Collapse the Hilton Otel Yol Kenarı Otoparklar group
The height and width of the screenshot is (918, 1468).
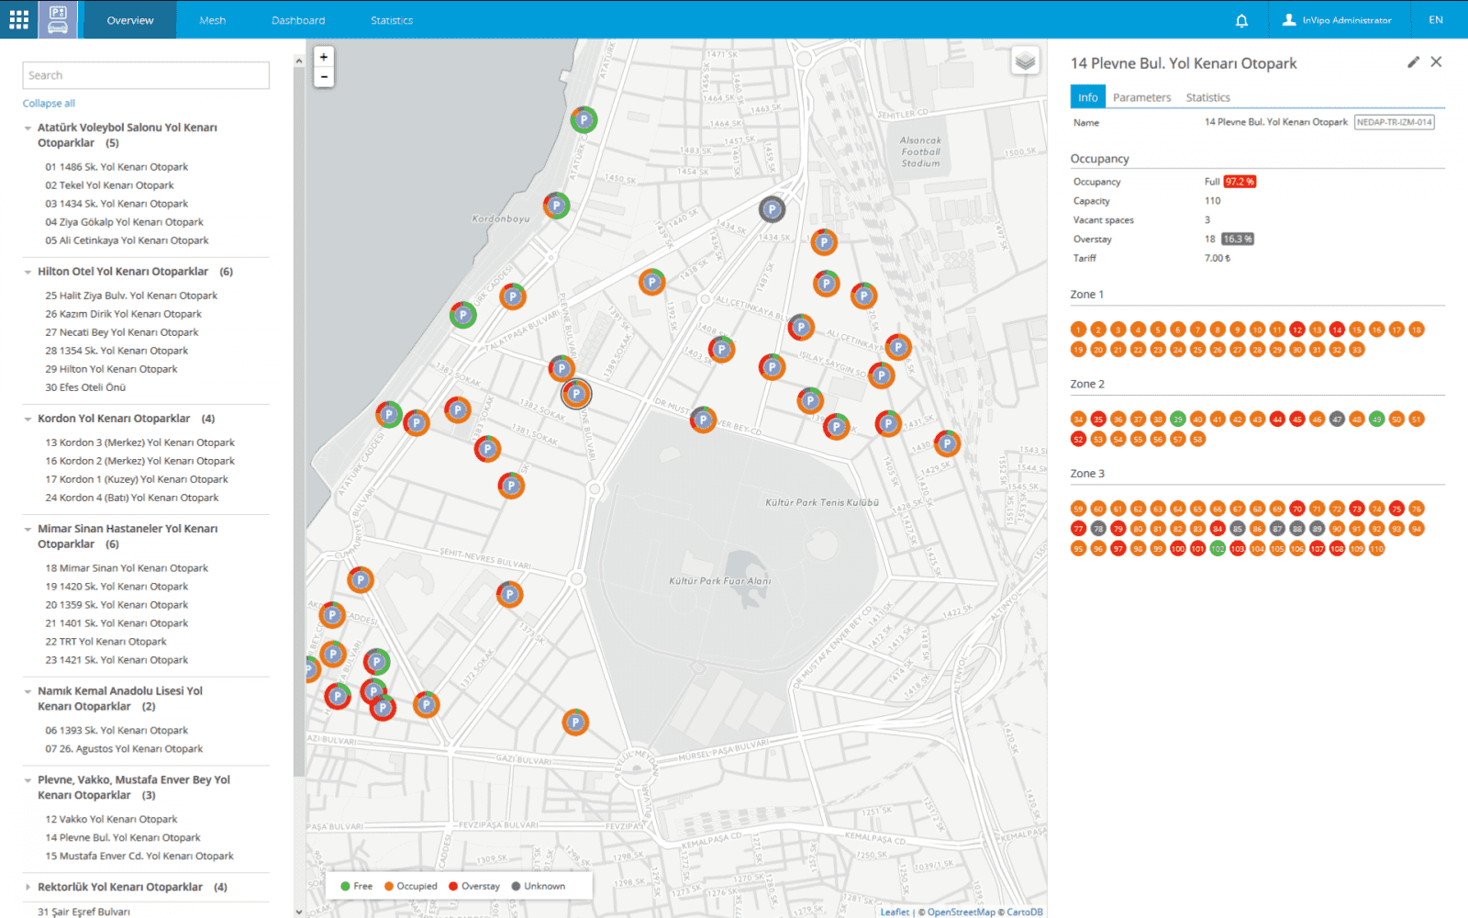point(28,272)
